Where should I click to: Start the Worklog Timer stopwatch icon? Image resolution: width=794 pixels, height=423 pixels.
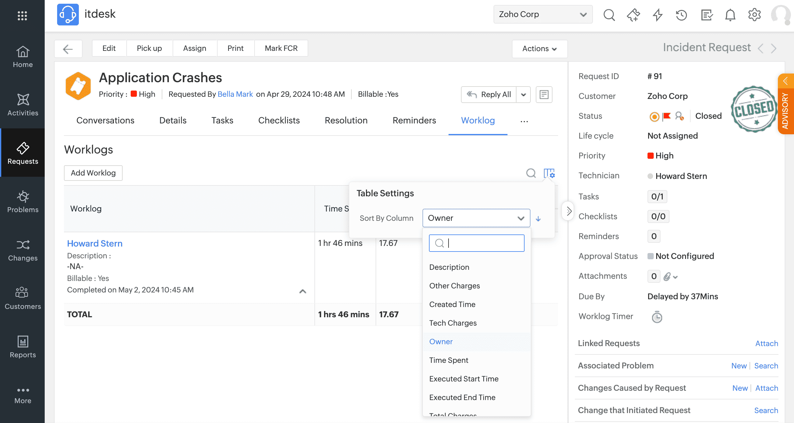(x=657, y=317)
